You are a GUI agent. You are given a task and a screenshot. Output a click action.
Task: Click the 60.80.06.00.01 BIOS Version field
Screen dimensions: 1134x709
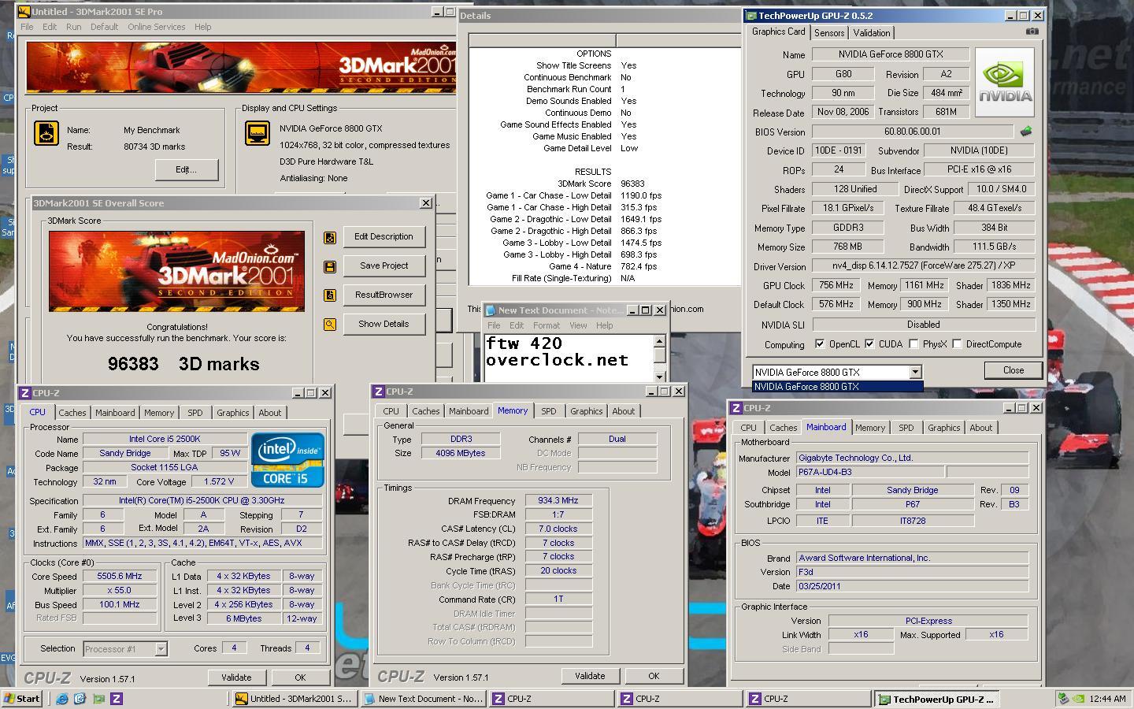912,132
